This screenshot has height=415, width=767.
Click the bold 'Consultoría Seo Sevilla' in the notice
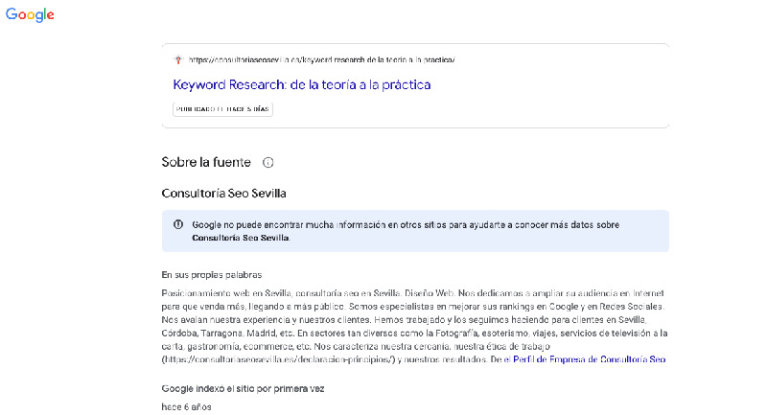(241, 238)
